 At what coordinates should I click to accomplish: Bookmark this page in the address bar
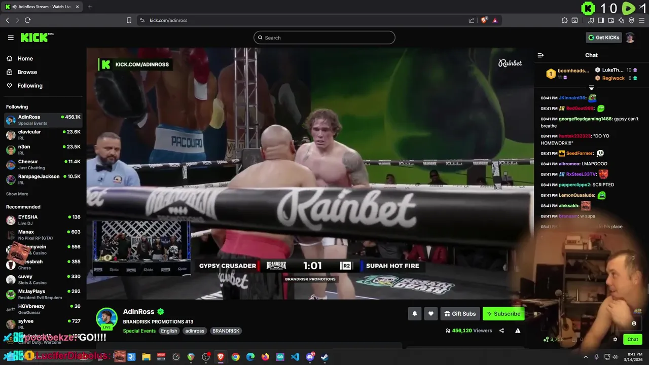coord(129,20)
